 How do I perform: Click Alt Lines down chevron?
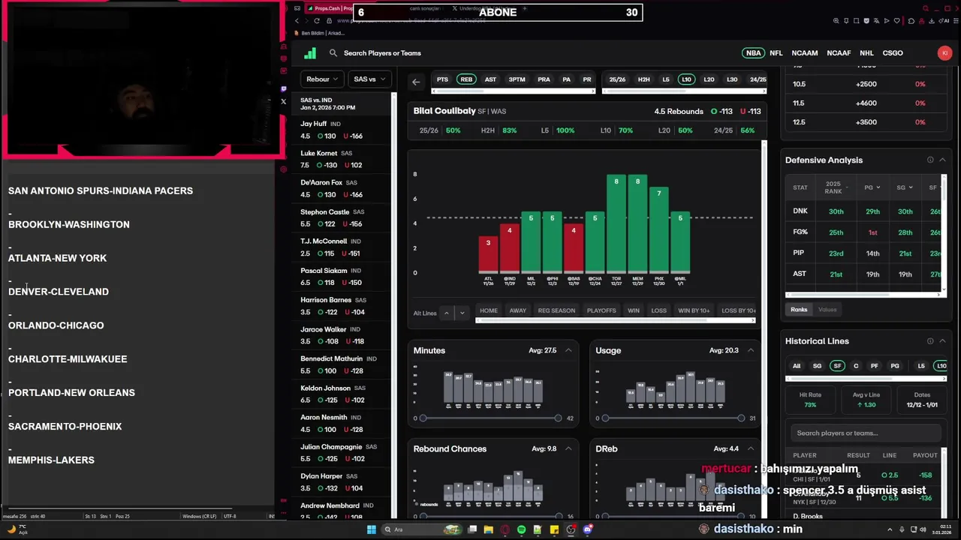pos(462,313)
